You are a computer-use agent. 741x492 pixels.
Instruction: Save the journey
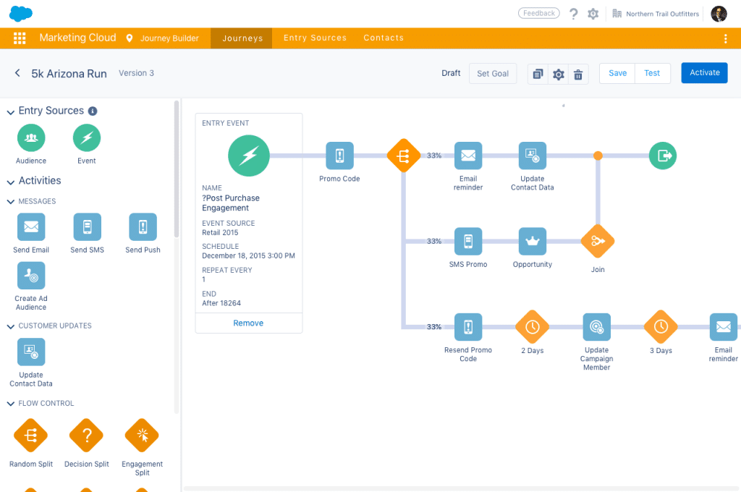(617, 73)
